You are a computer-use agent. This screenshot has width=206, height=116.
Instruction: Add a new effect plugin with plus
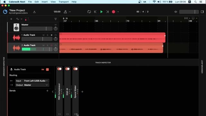click(x=82, y=92)
